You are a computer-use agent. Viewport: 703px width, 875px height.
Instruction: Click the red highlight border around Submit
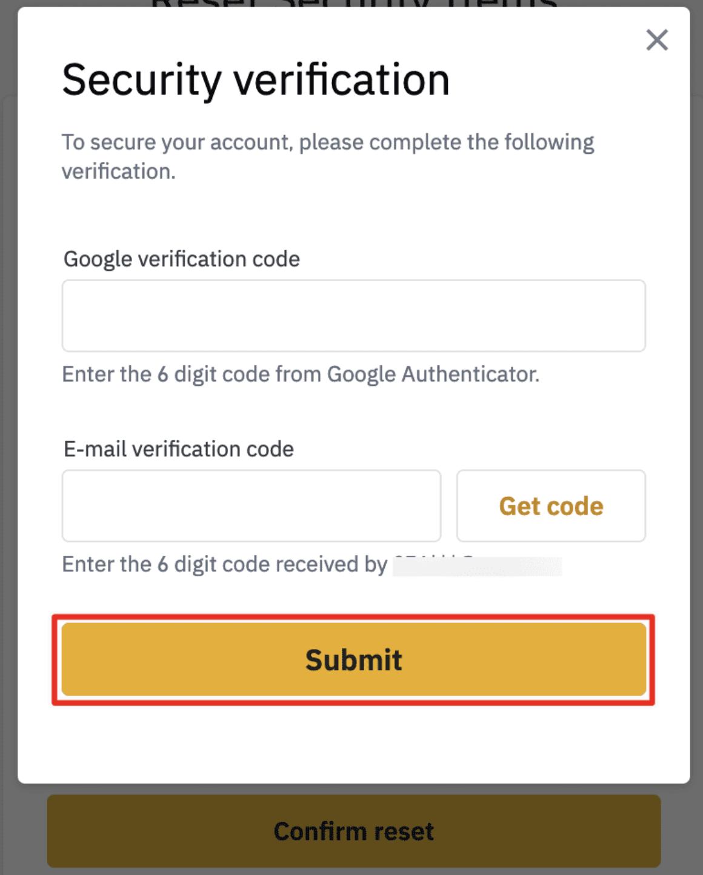[353, 617]
